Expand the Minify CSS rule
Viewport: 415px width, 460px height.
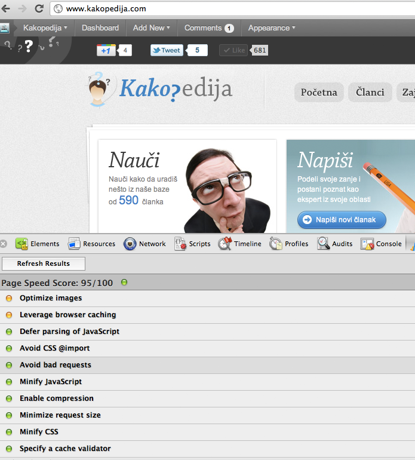pyautogui.click(x=207, y=432)
